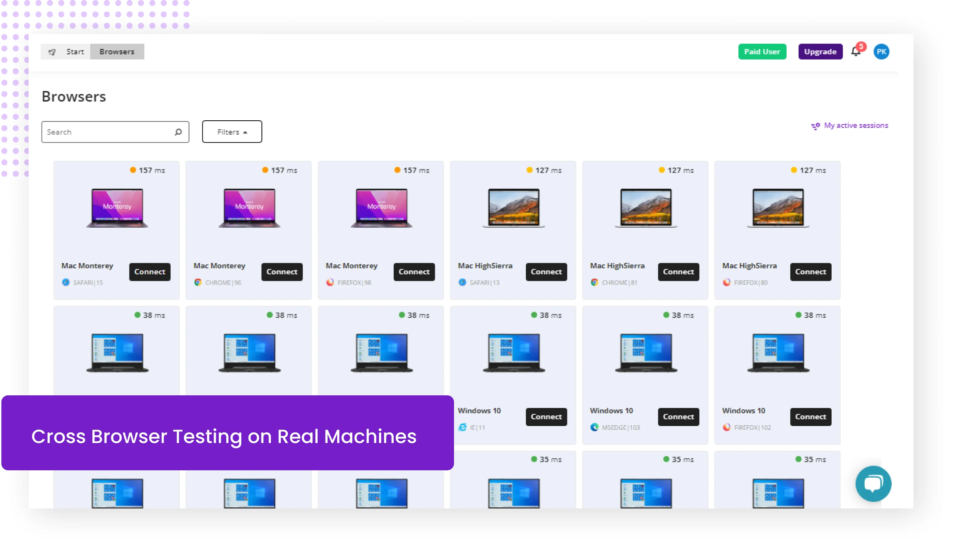This screenshot has width=953, height=548.
Task: Click Firefox icon next to FIREFOX|98
Action: pyautogui.click(x=330, y=282)
